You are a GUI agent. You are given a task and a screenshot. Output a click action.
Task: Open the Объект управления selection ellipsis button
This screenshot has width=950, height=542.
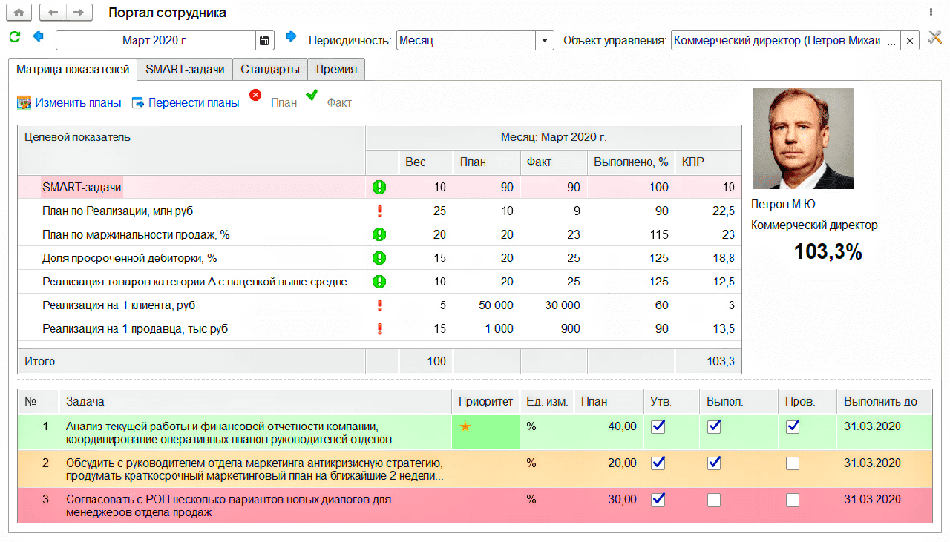[x=891, y=40]
